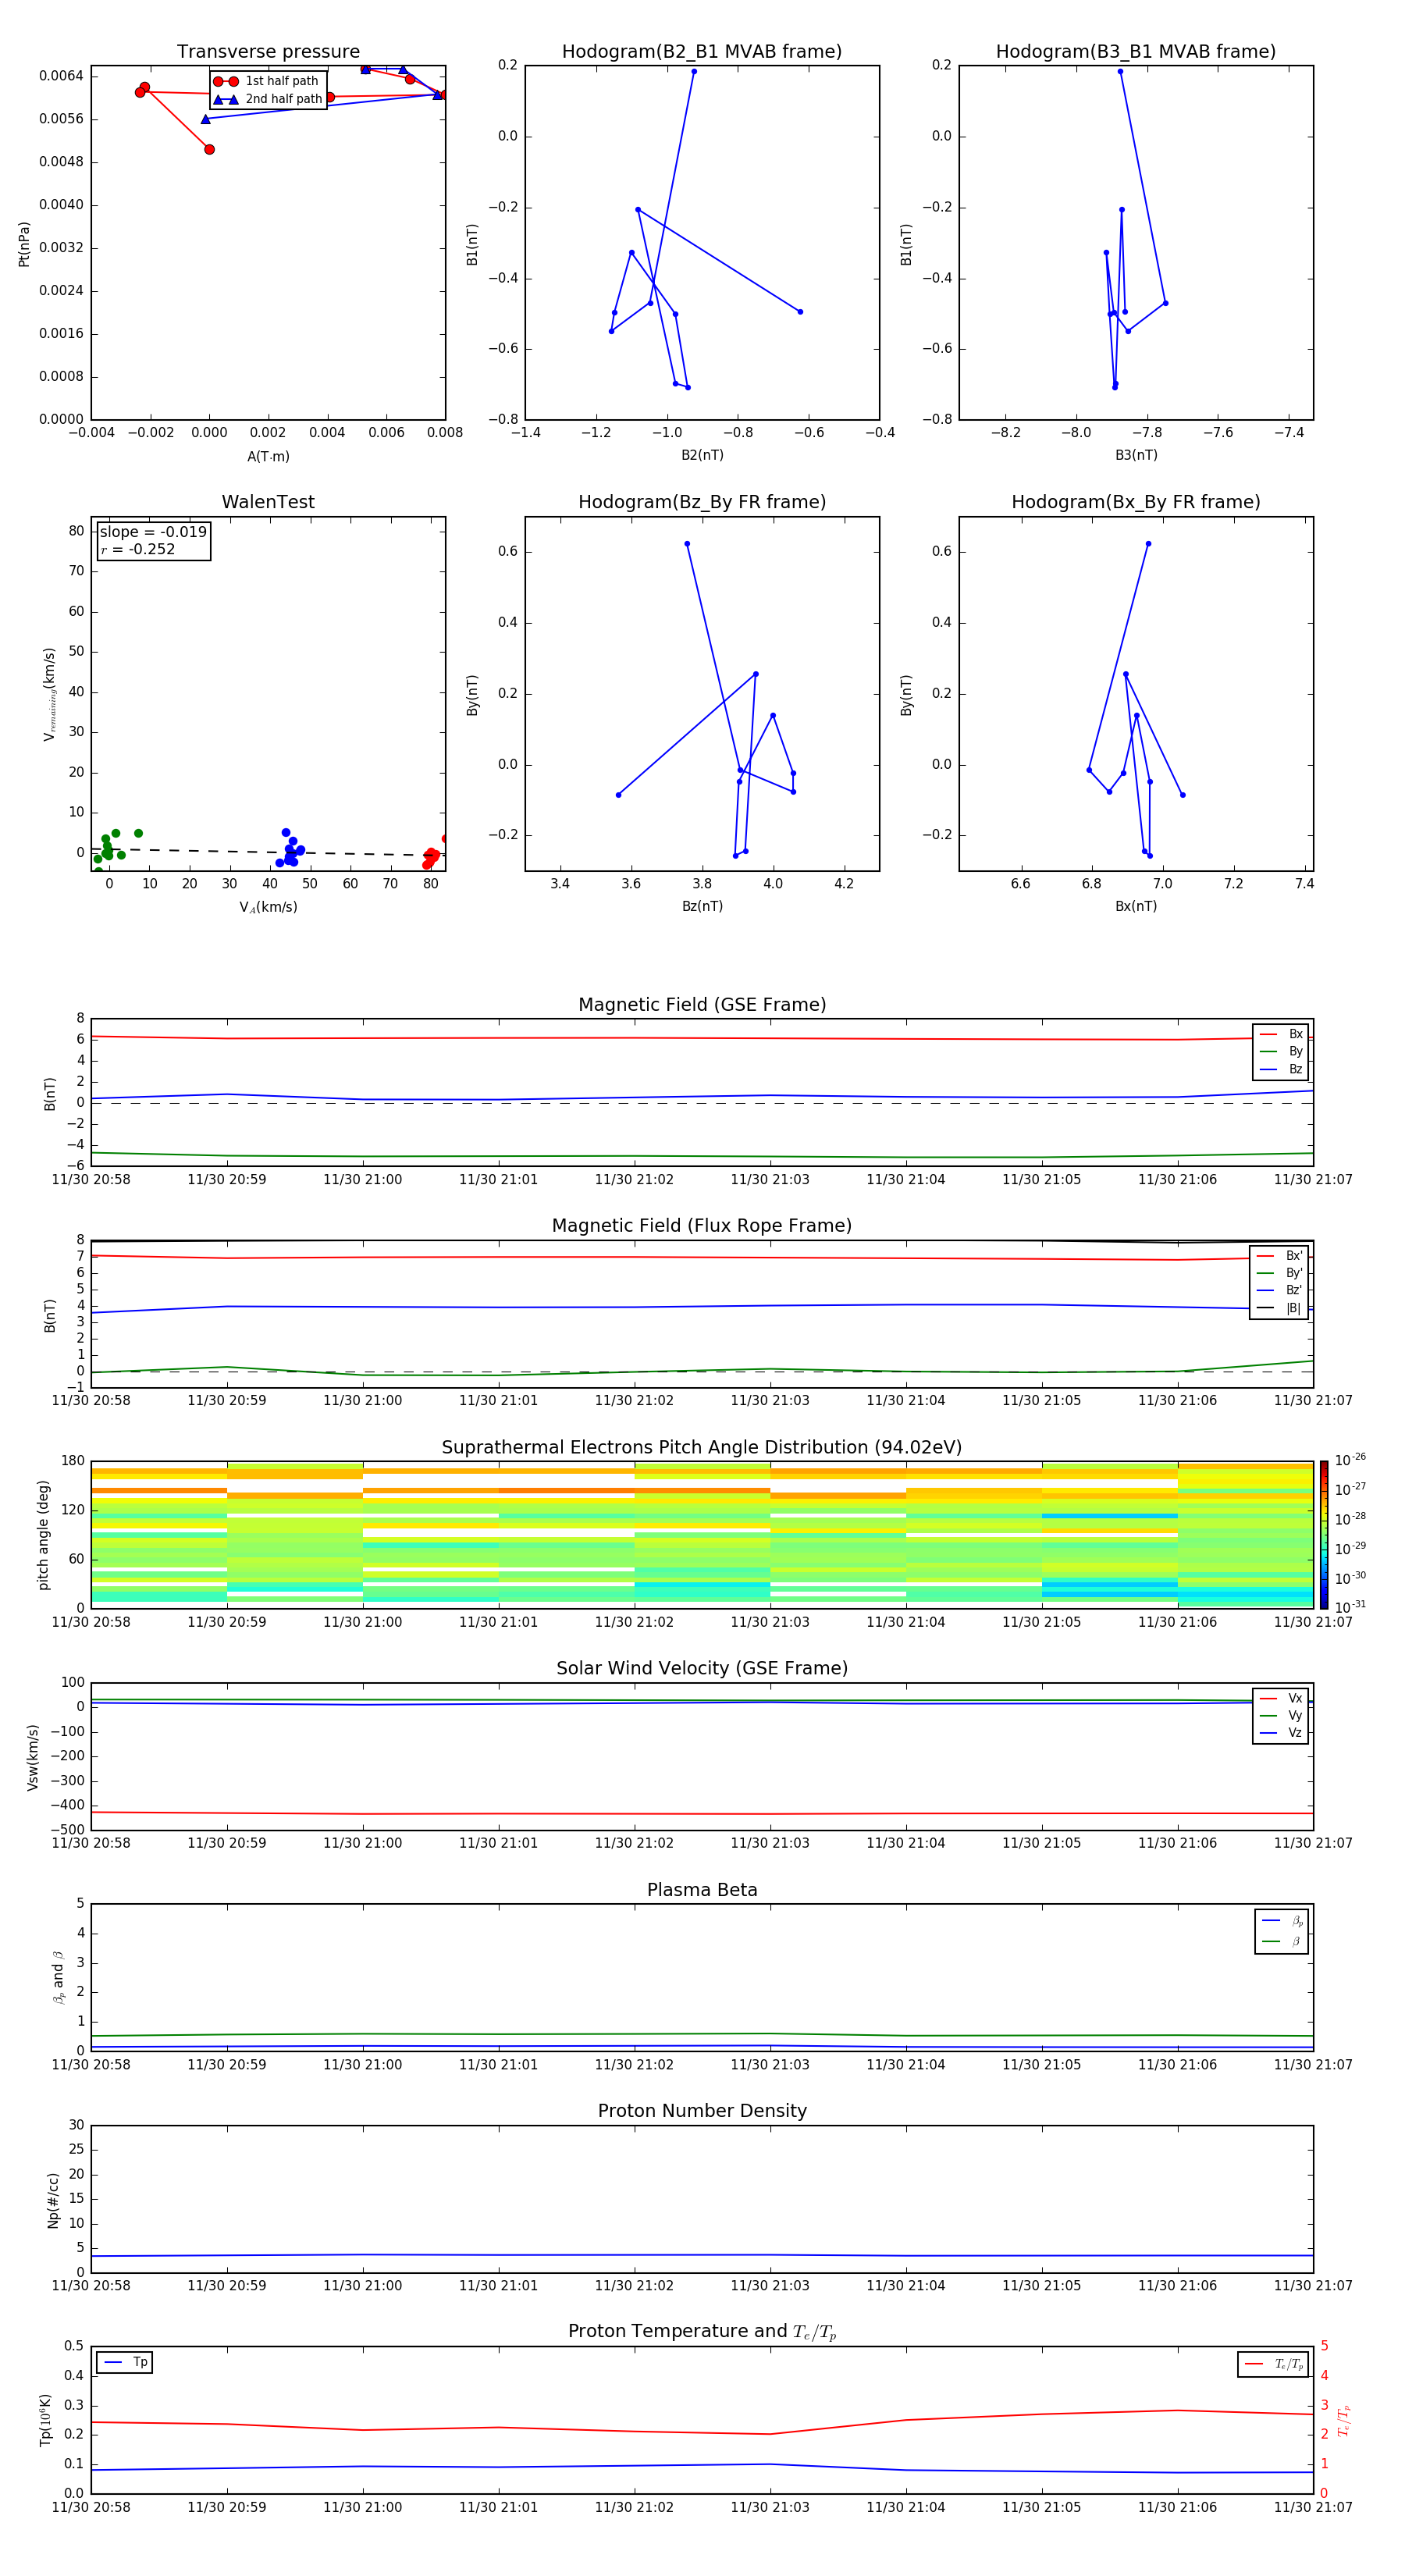Click the 'V_remaining(km/s)' y-axis label
This screenshot has width=1405, height=2576.
49,694
